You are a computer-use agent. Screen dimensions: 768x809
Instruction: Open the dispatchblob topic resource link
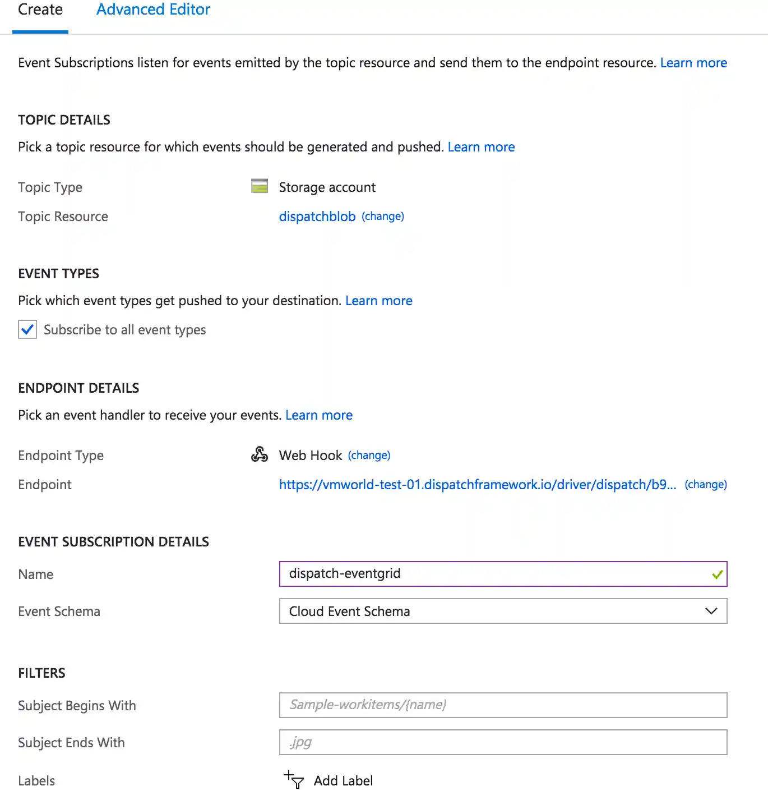(317, 217)
